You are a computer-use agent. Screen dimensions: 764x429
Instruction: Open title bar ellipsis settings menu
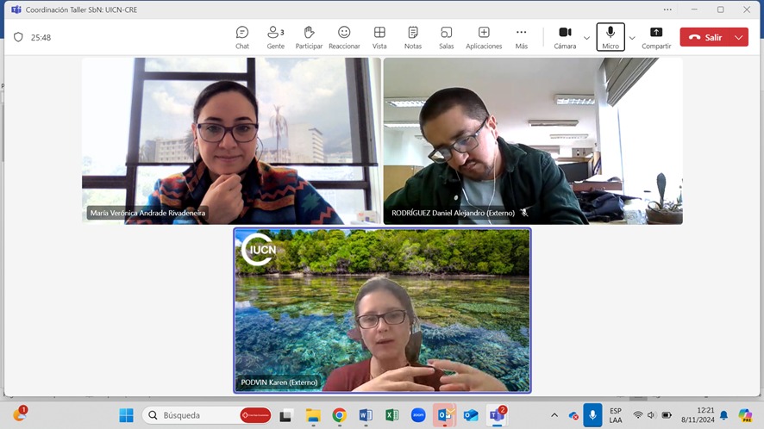(667, 9)
